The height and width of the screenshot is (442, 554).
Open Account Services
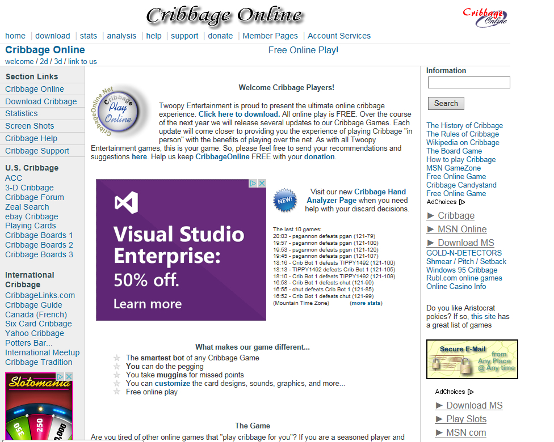339,36
